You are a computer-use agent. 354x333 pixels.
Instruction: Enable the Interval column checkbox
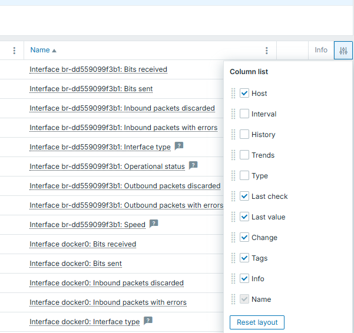[x=244, y=114]
